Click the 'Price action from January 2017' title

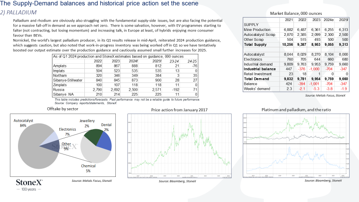[x=179, y=110]
